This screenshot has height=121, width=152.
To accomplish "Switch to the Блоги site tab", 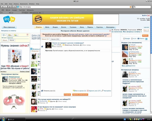I will [x=64, y=27].
